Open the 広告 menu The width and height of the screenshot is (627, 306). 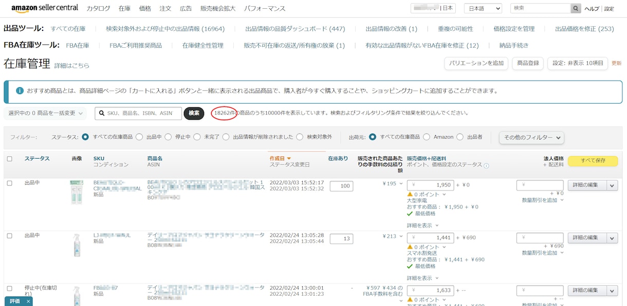tap(186, 9)
